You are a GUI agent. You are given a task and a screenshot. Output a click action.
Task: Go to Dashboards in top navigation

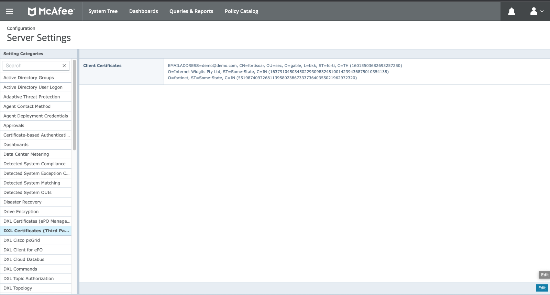point(143,11)
